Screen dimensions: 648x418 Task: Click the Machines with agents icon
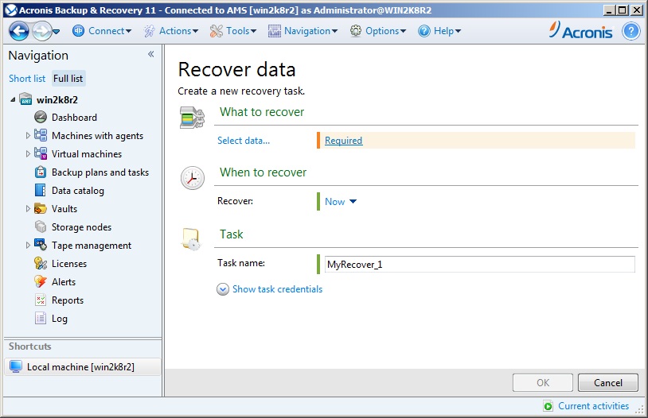(41, 135)
